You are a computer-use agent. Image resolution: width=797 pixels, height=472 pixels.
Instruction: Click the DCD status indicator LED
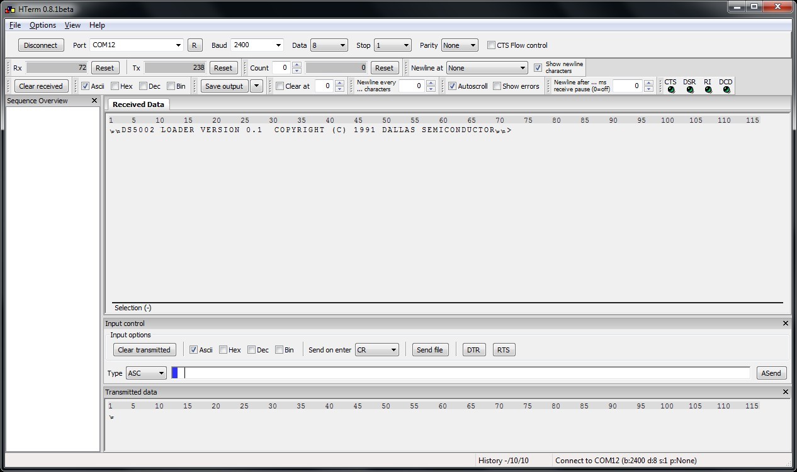(726, 90)
